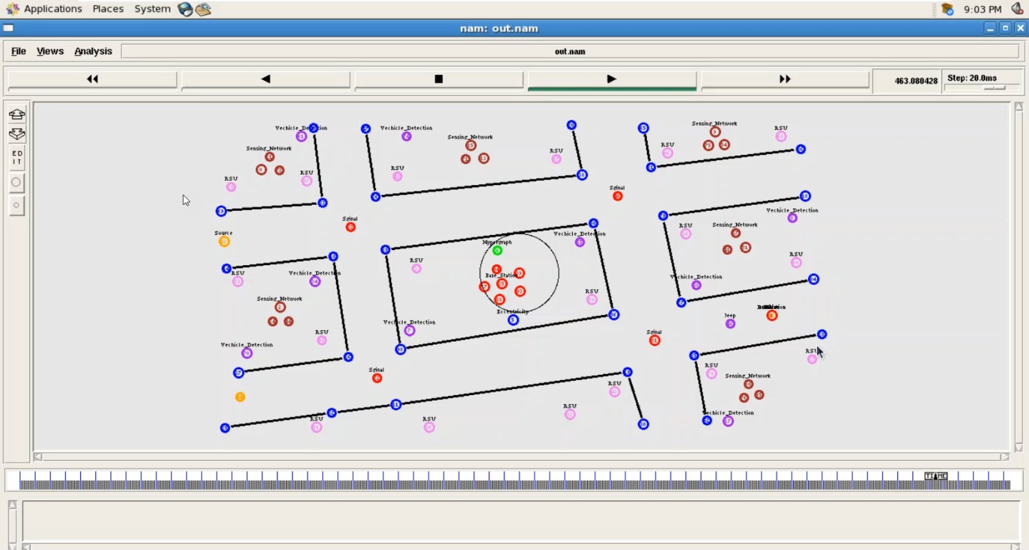
Task: Click the TIME marker on the timeline
Action: (x=935, y=476)
